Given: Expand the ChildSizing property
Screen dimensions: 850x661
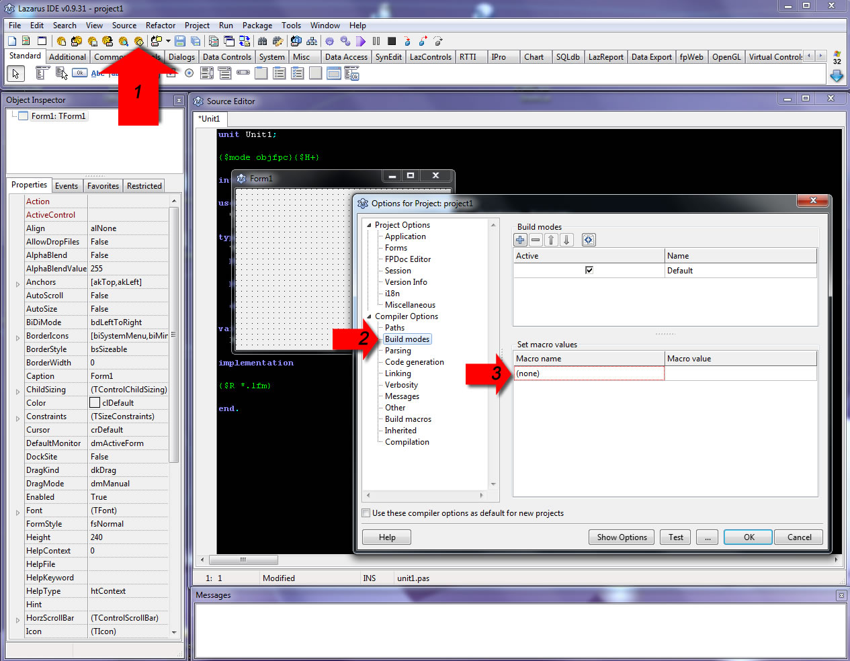Looking at the screenshot, I should pos(17,391).
